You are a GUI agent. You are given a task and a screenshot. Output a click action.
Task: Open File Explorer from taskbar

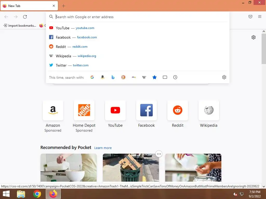pos(21,194)
